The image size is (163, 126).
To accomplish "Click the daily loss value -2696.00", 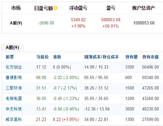I will 46,23.
